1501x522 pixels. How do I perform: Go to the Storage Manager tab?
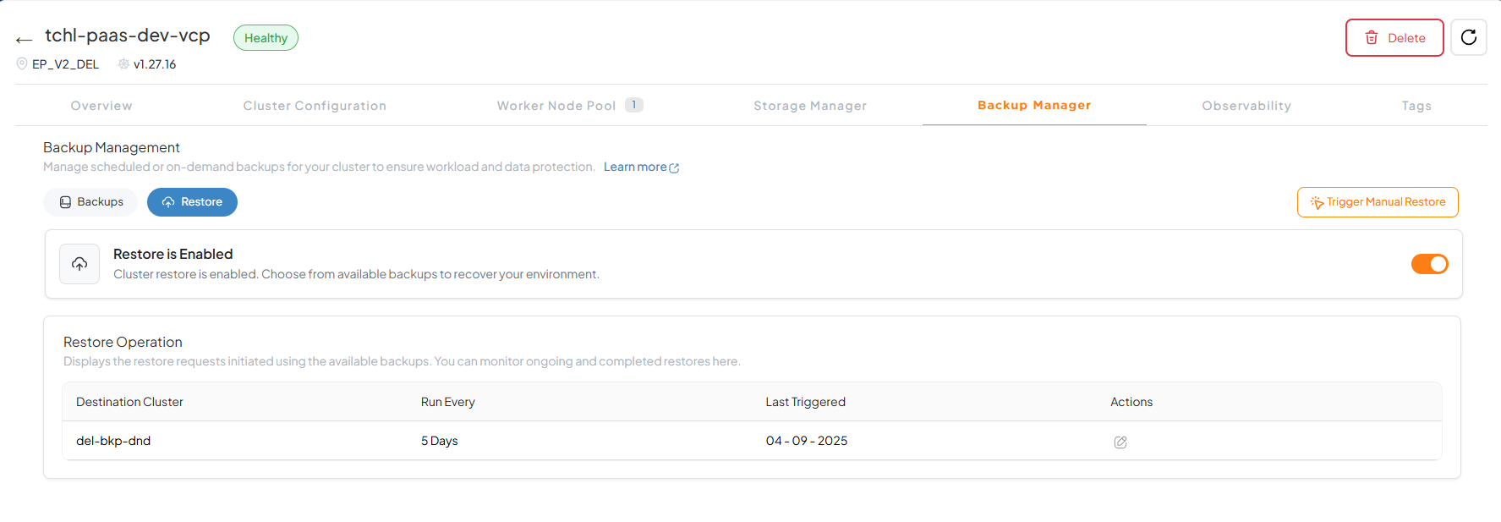coord(810,106)
